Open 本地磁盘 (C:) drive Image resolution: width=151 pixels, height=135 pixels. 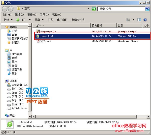click(18, 85)
